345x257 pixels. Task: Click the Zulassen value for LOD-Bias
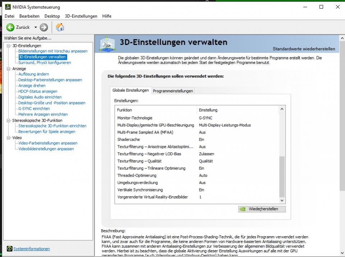[206, 154]
